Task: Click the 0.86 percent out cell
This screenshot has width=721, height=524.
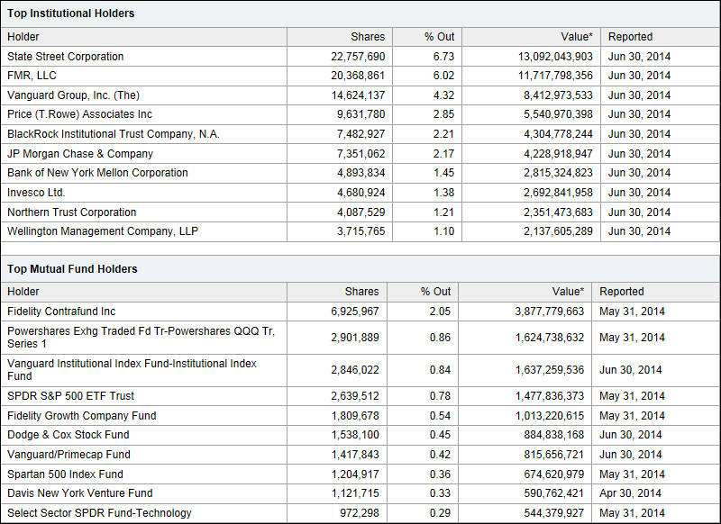Action: coord(440,338)
